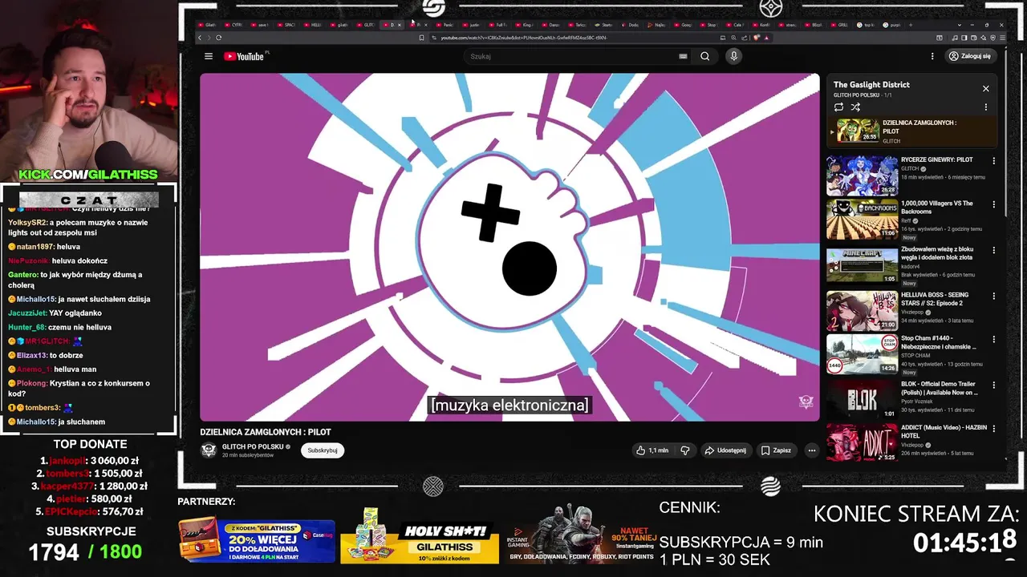The height and width of the screenshot is (577, 1027).
Task: Click the Casebug GILATHISS partner banner
Action: click(x=257, y=541)
